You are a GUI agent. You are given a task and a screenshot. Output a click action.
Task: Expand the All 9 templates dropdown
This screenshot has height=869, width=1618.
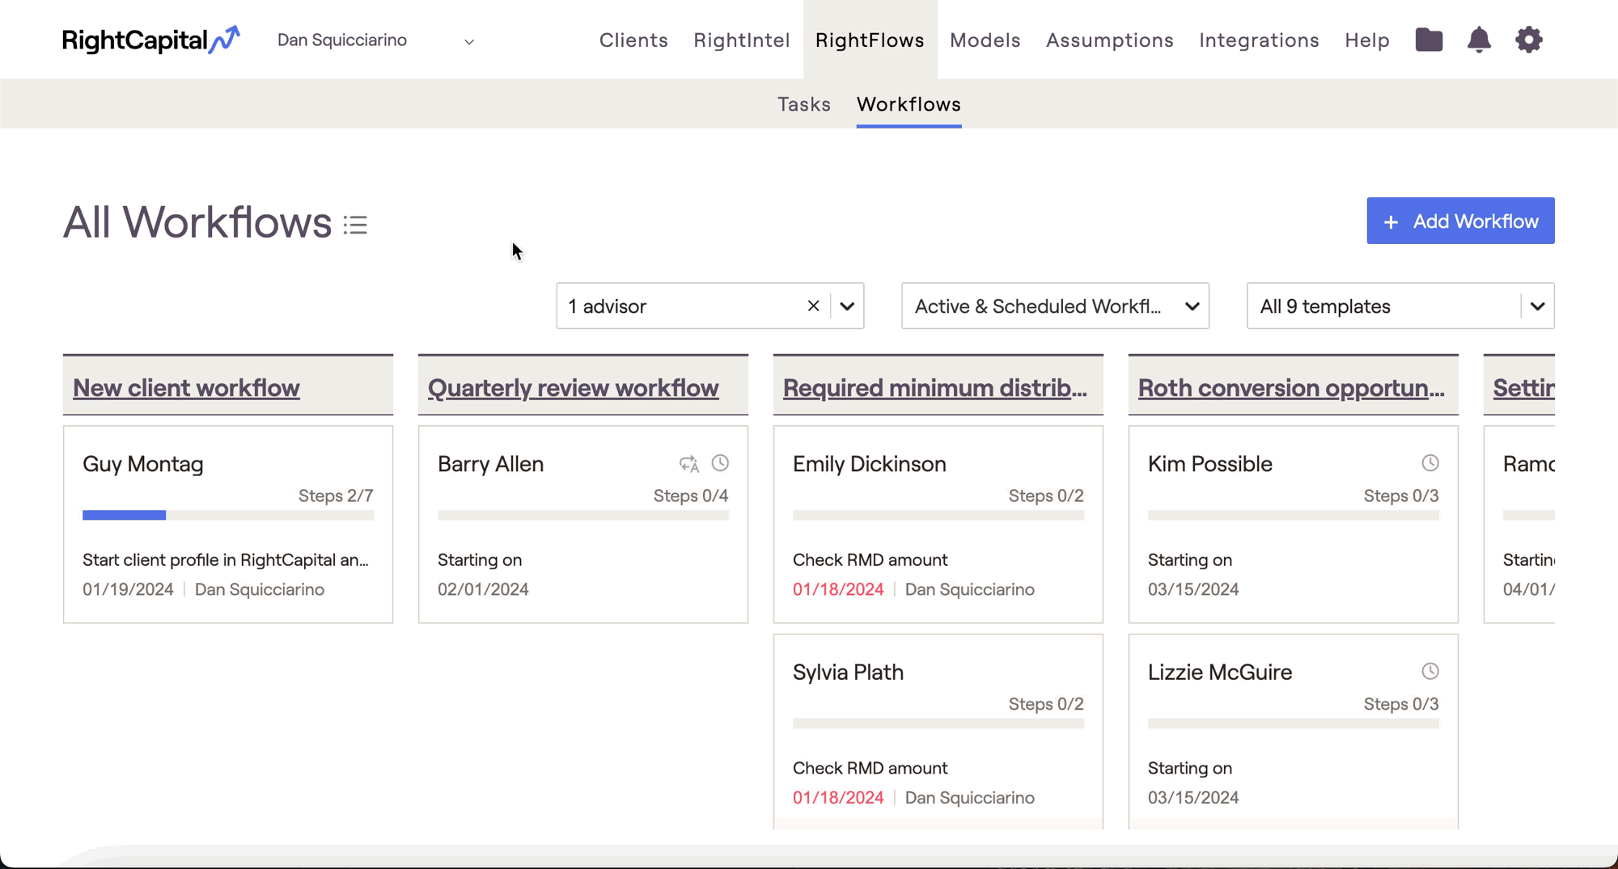coord(1537,306)
